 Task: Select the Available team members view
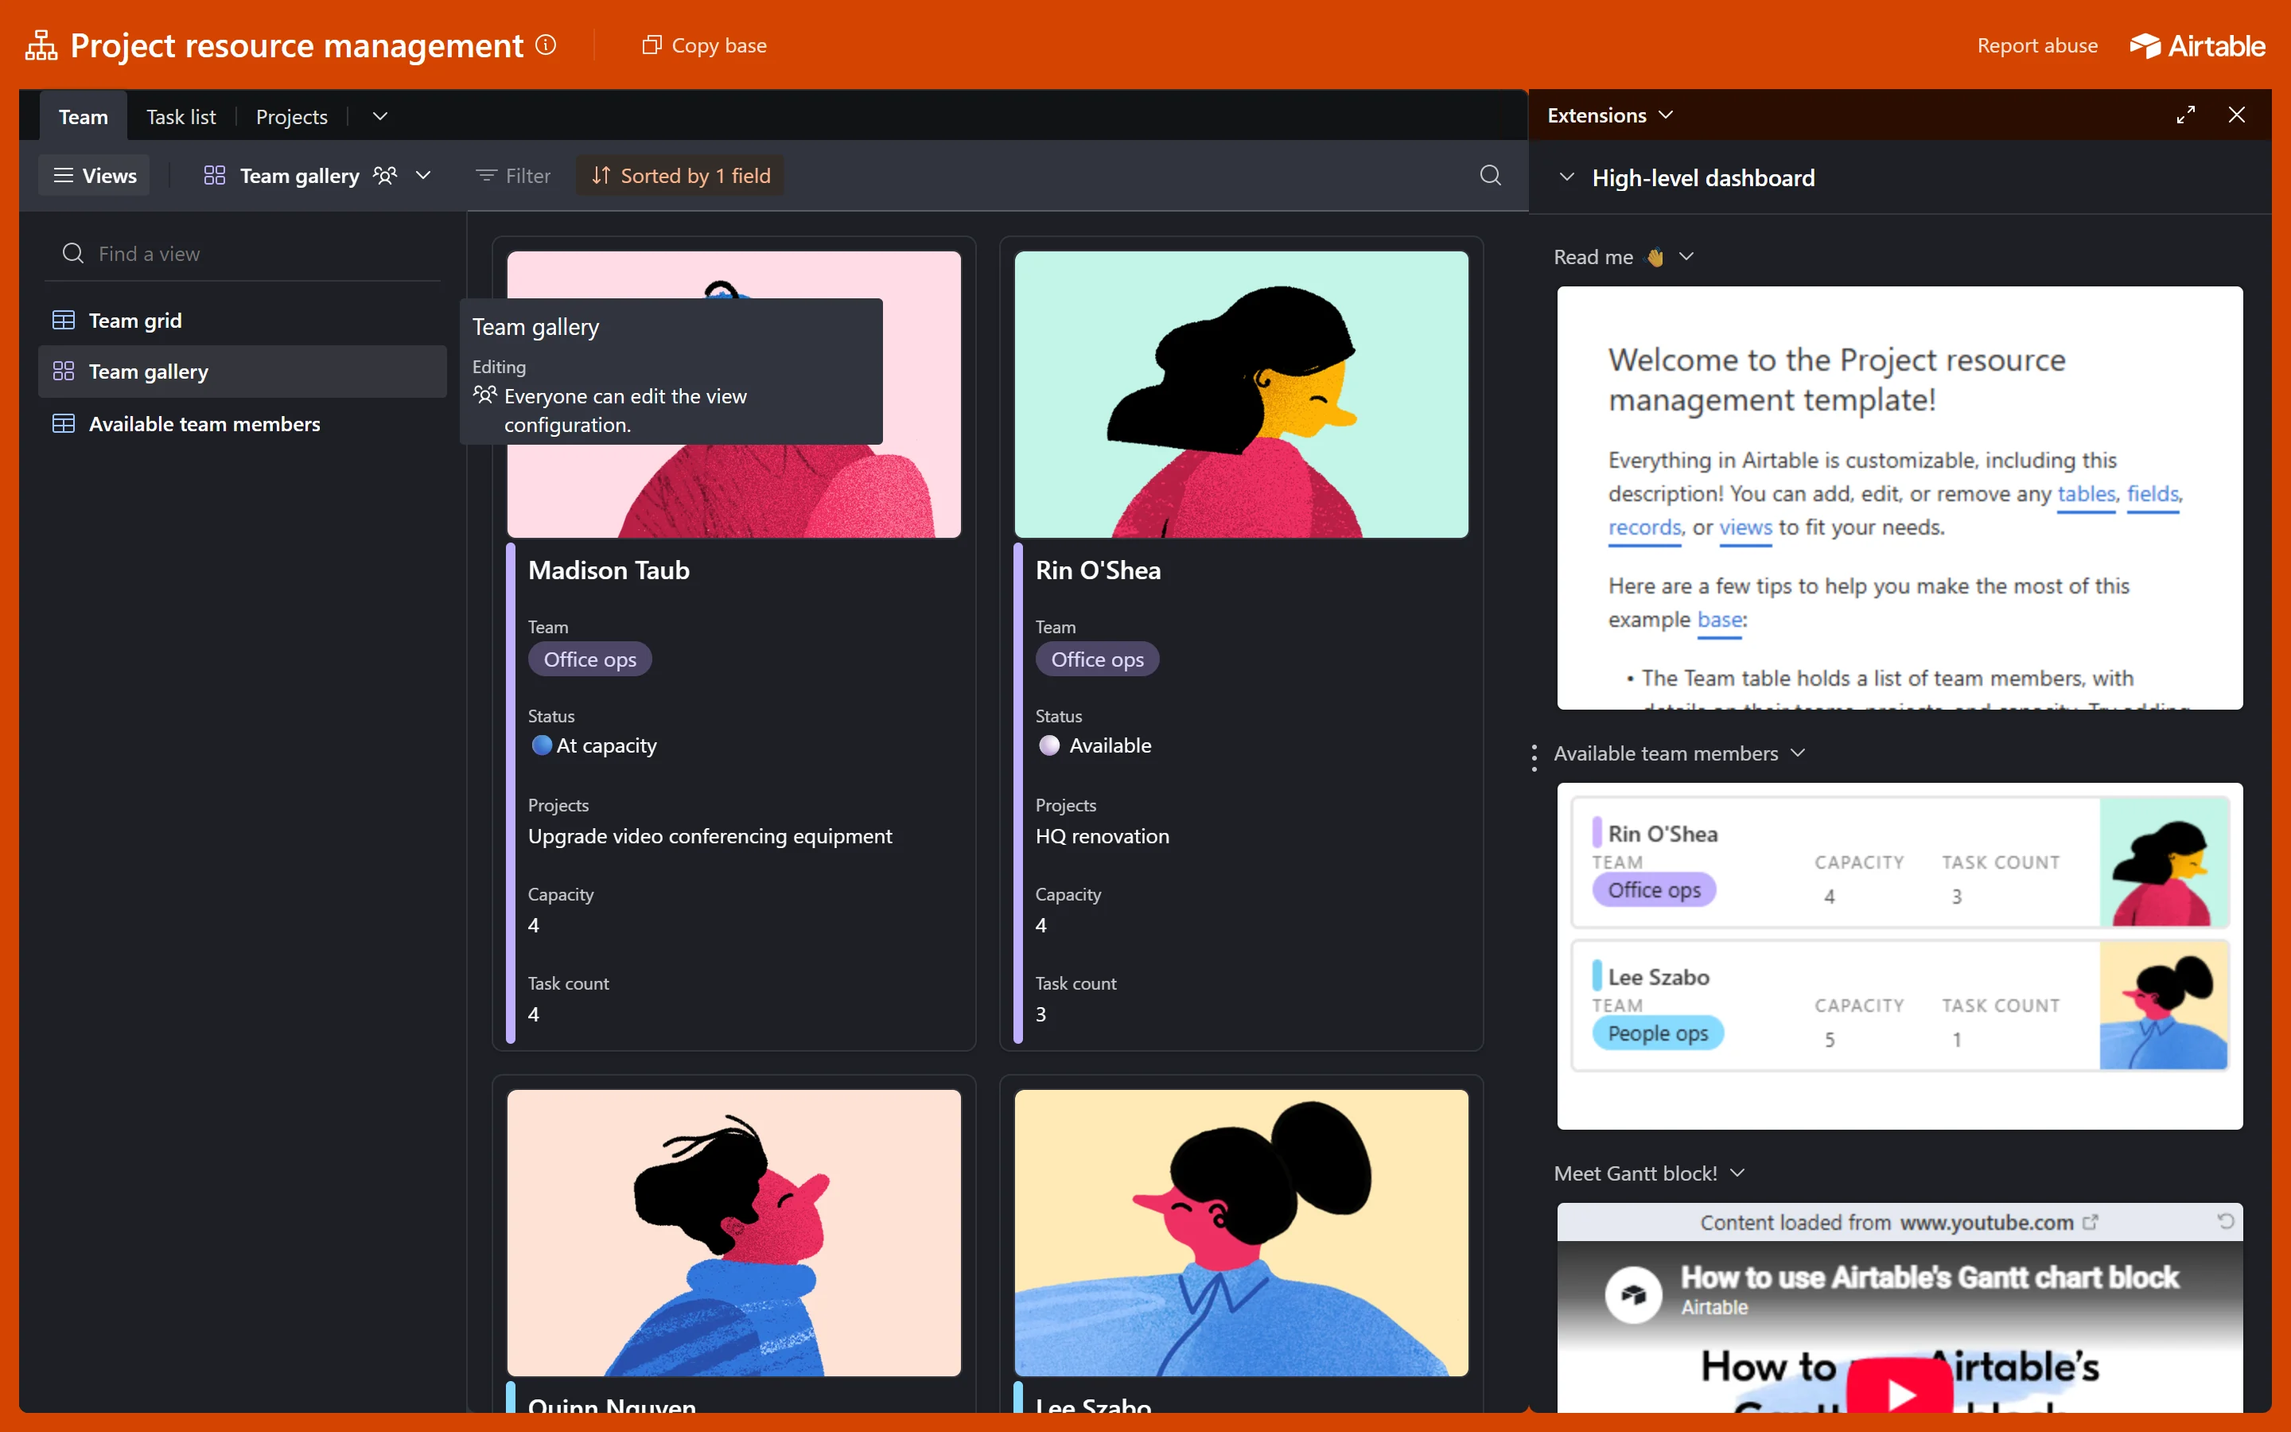243,424
